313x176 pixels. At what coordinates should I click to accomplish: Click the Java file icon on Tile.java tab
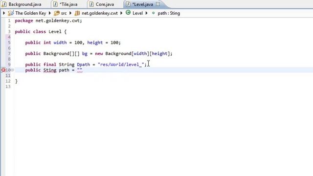[x=55, y=4]
